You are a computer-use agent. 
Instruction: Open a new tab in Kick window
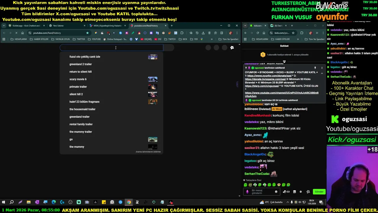(292, 26)
